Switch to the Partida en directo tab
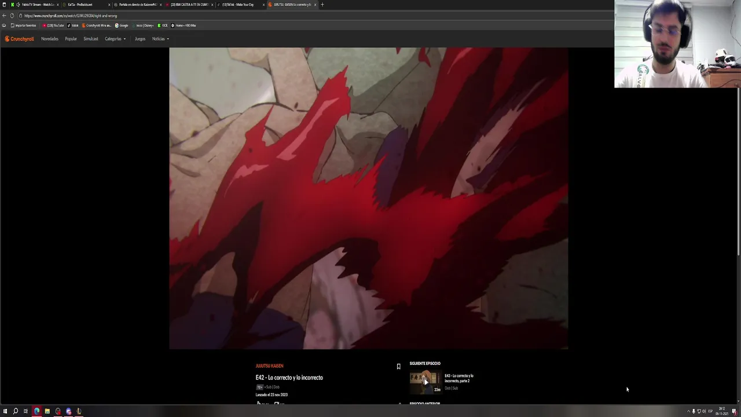The width and height of the screenshot is (741, 417). click(137, 5)
